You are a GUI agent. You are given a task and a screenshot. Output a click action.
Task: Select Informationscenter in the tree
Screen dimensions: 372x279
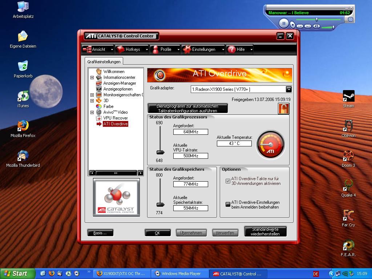(119, 77)
